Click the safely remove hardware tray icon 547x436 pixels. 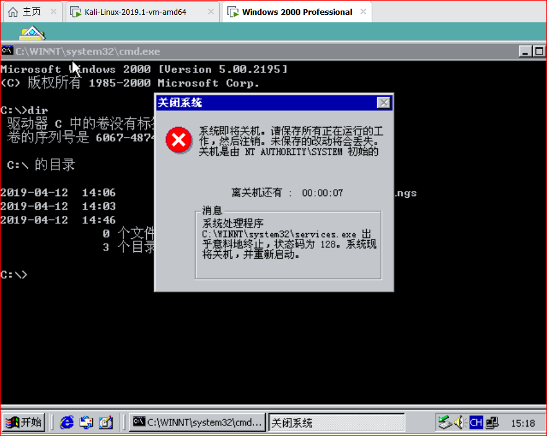[x=445, y=422]
